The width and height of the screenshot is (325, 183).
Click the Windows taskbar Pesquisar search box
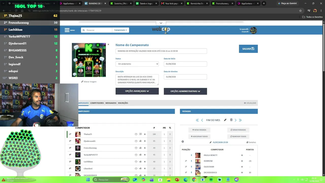point(111,180)
